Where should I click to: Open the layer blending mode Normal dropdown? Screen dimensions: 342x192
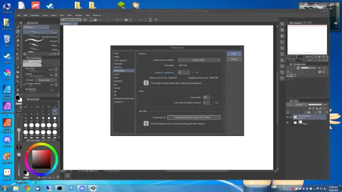(300, 105)
